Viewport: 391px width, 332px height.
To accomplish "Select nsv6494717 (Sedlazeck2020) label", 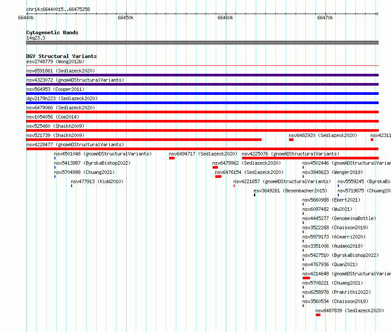I will coord(203,154).
